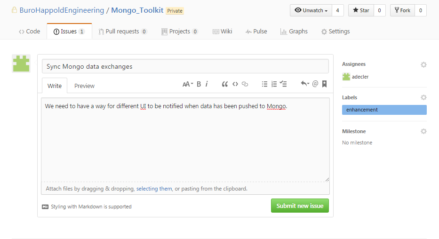The height and width of the screenshot is (239, 439).
Task: Click the 'selecting them' file link
Action: (154, 189)
